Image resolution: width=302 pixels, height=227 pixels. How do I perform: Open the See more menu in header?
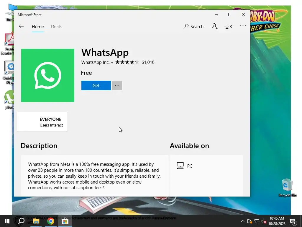click(243, 25)
